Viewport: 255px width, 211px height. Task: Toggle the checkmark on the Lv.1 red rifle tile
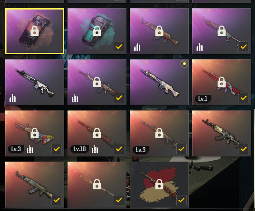coord(244,98)
